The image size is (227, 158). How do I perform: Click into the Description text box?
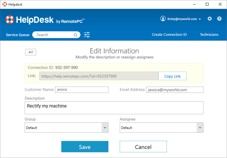[x=114, y=108]
